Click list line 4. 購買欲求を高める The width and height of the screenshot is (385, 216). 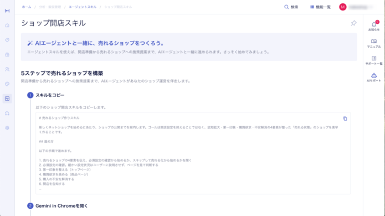coord(64,174)
